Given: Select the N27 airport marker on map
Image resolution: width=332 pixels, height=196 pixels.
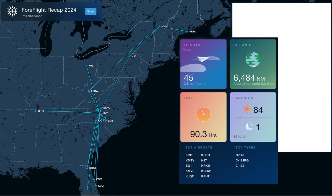Looking at the screenshot, I should (129, 57).
